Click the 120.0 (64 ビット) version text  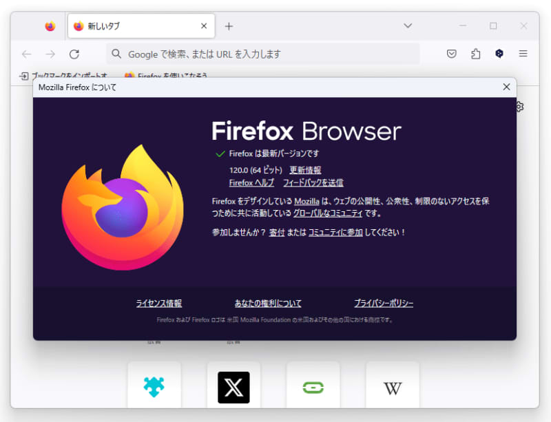click(256, 170)
